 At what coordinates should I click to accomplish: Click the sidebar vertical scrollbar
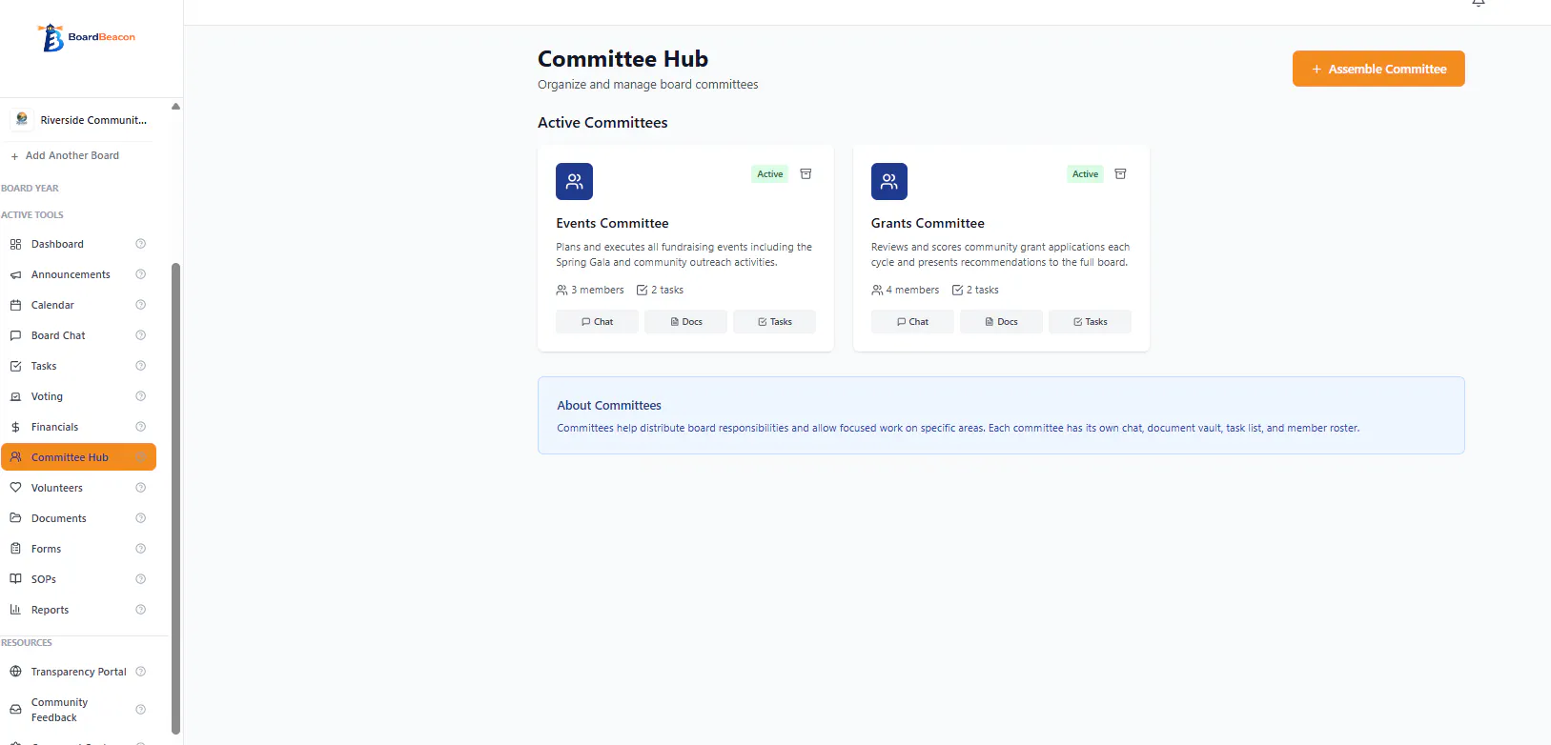coord(175,498)
